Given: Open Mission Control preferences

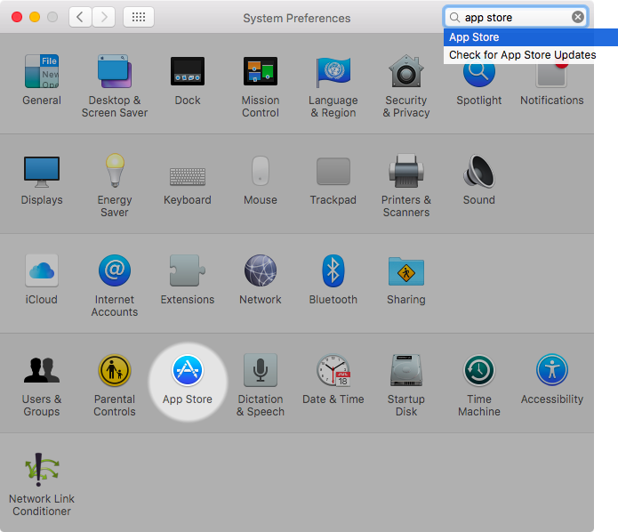Looking at the screenshot, I should tap(261, 86).
